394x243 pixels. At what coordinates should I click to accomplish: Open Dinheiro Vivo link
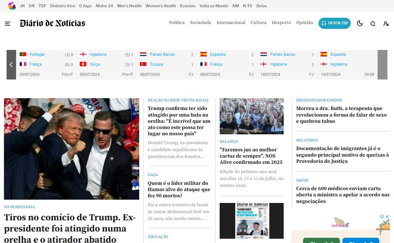[63, 6]
